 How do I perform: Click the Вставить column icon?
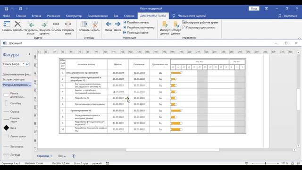[84, 24]
